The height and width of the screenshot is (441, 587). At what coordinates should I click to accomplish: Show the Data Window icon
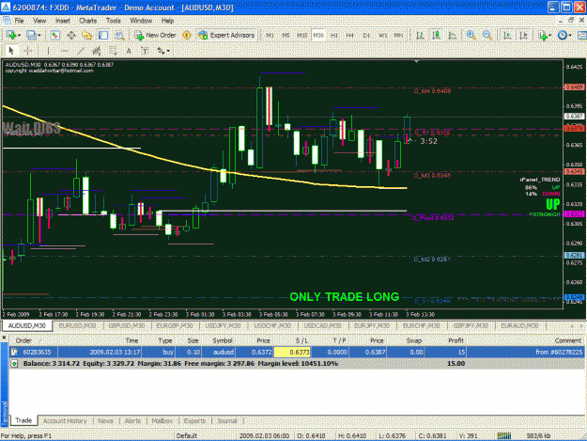point(71,35)
